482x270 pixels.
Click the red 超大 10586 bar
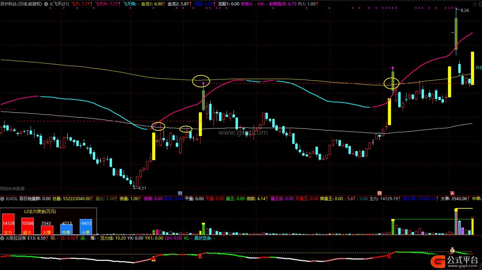27,226
